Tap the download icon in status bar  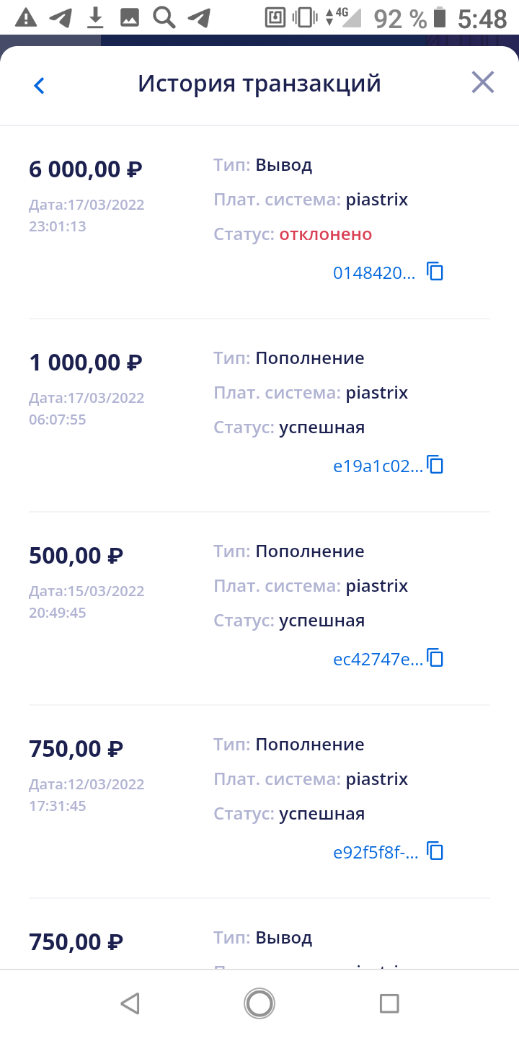pos(95,17)
